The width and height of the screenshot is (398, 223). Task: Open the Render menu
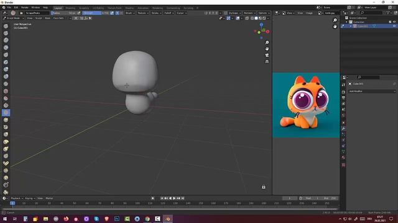(x=25, y=7)
